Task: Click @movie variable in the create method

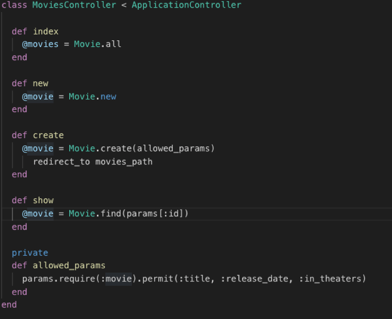Action: (x=38, y=149)
